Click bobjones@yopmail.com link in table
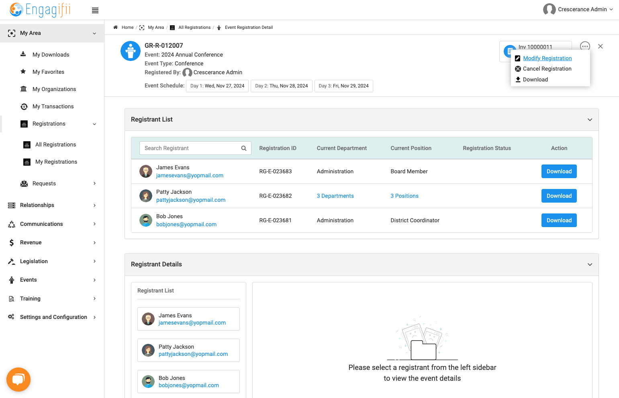 pyautogui.click(x=186, y=224)
